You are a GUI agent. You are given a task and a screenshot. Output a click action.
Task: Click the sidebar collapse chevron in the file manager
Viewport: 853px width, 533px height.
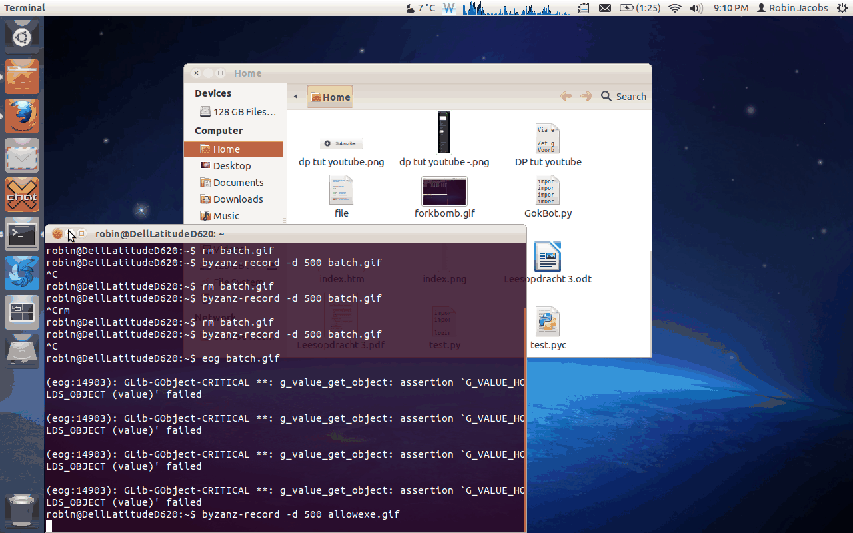[295, 96]
